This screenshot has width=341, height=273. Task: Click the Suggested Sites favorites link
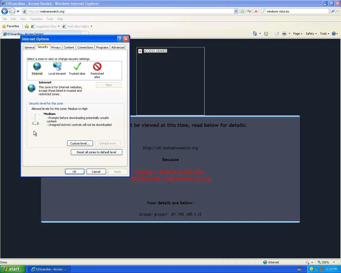click(x=45, y=26)
